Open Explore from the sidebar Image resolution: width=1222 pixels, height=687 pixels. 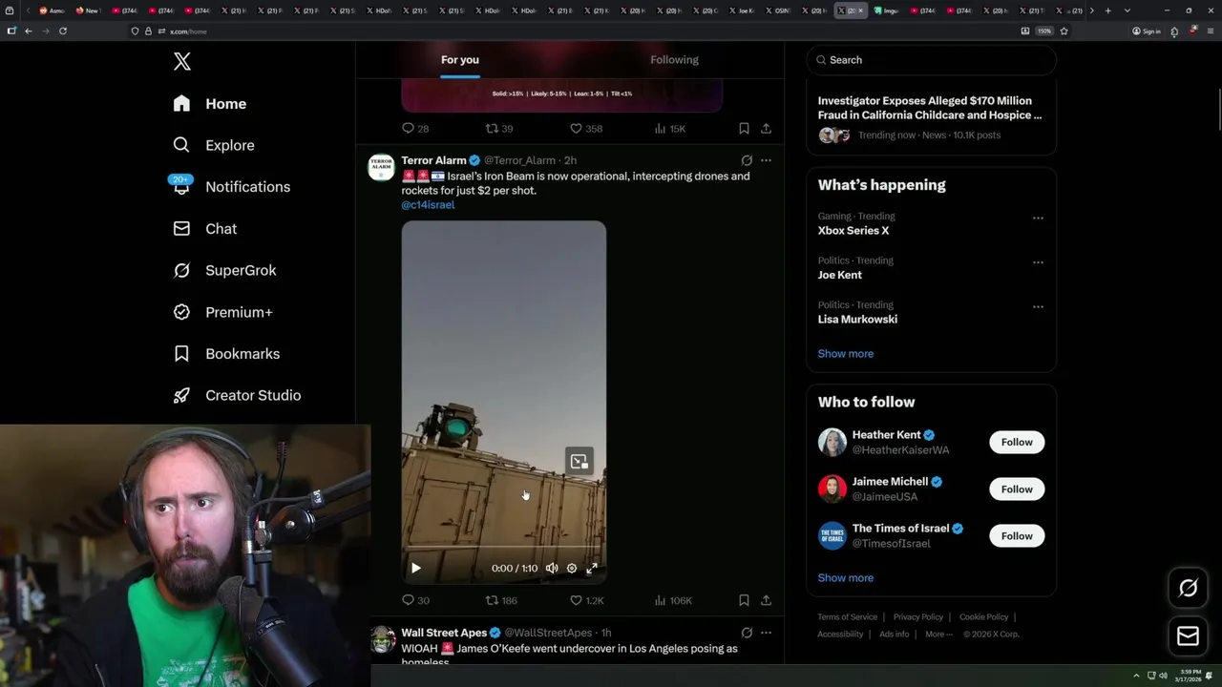coord(214,145)
